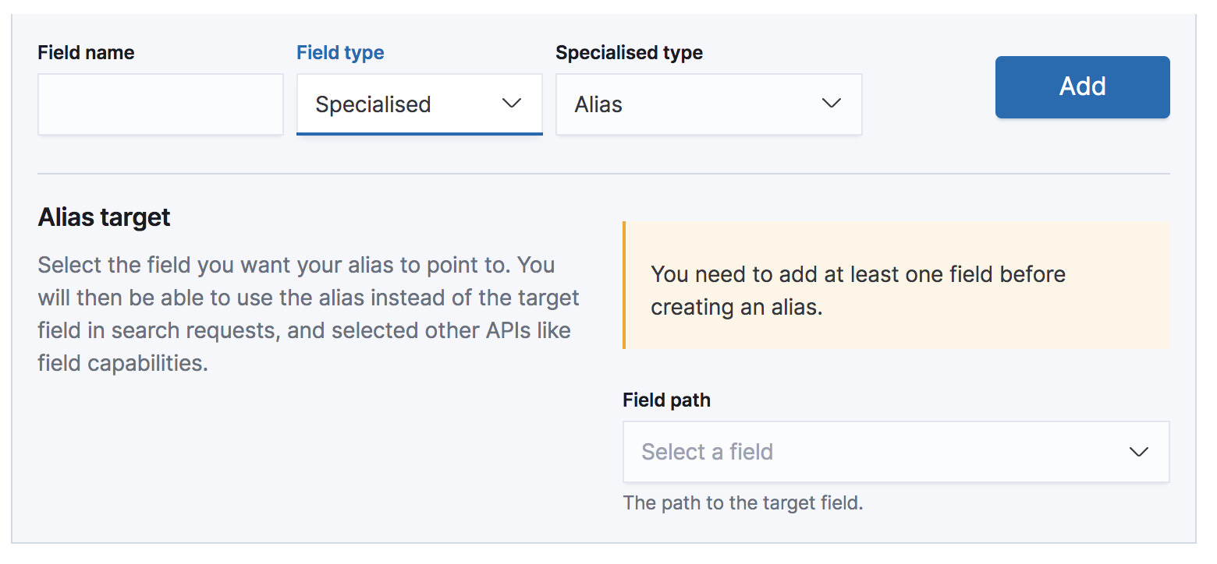This screenshot has height=564, width=1217.
Task: Click the "Alias target" heading
Action: 104,217
